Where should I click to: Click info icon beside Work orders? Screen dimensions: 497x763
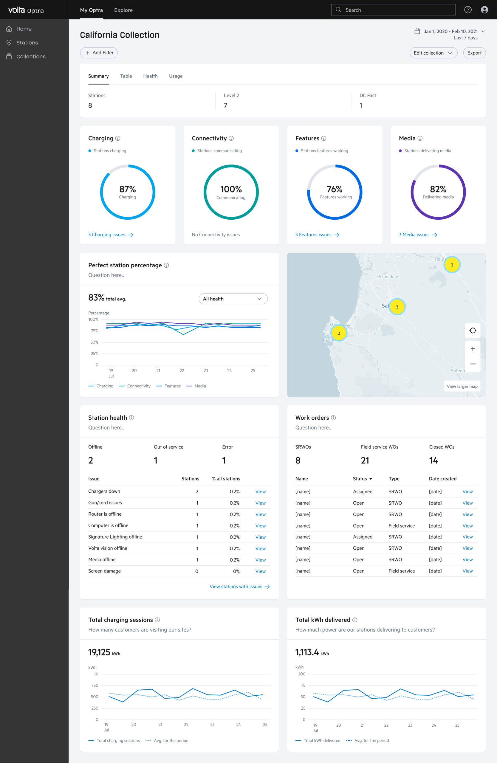point(334,418)
